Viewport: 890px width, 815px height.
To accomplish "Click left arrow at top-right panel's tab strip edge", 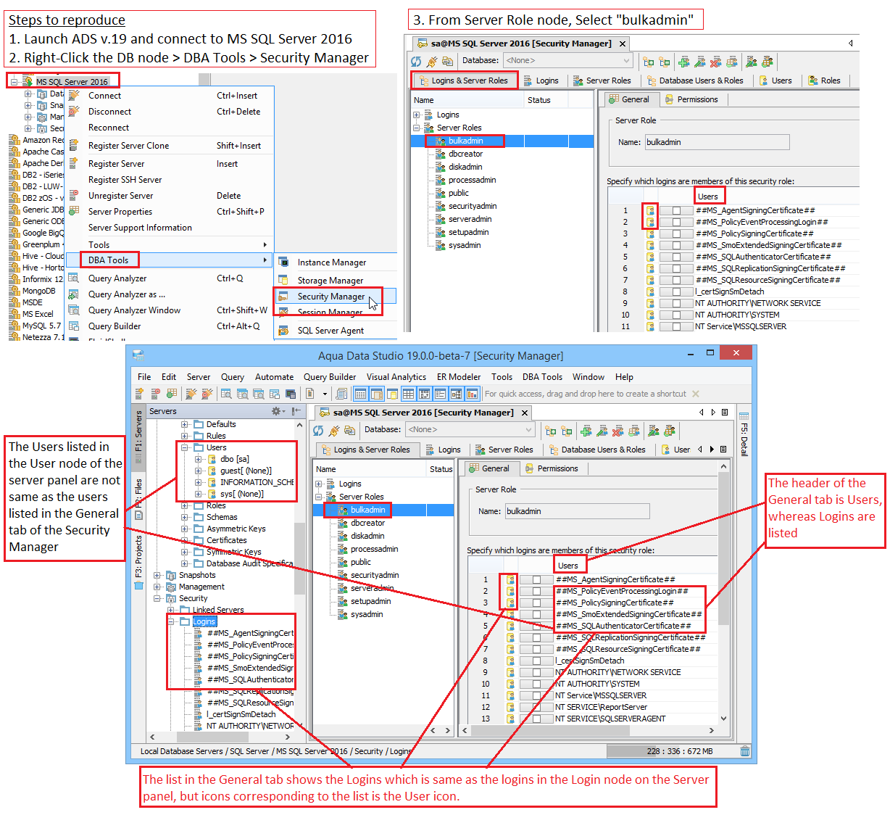I will click(x=850, y=44).
